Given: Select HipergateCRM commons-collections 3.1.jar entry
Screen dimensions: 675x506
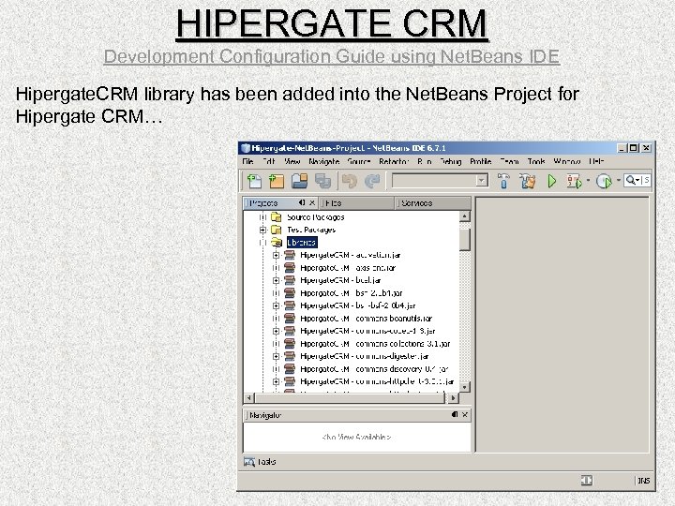Looking at the screenshot, I should tap(375, 344).
